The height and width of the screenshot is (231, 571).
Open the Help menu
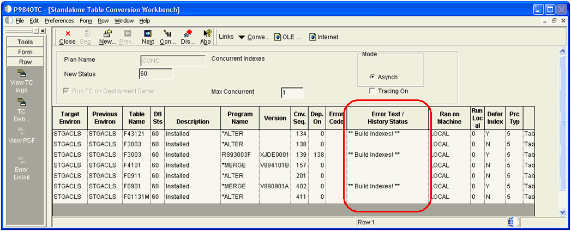point(145,21)
